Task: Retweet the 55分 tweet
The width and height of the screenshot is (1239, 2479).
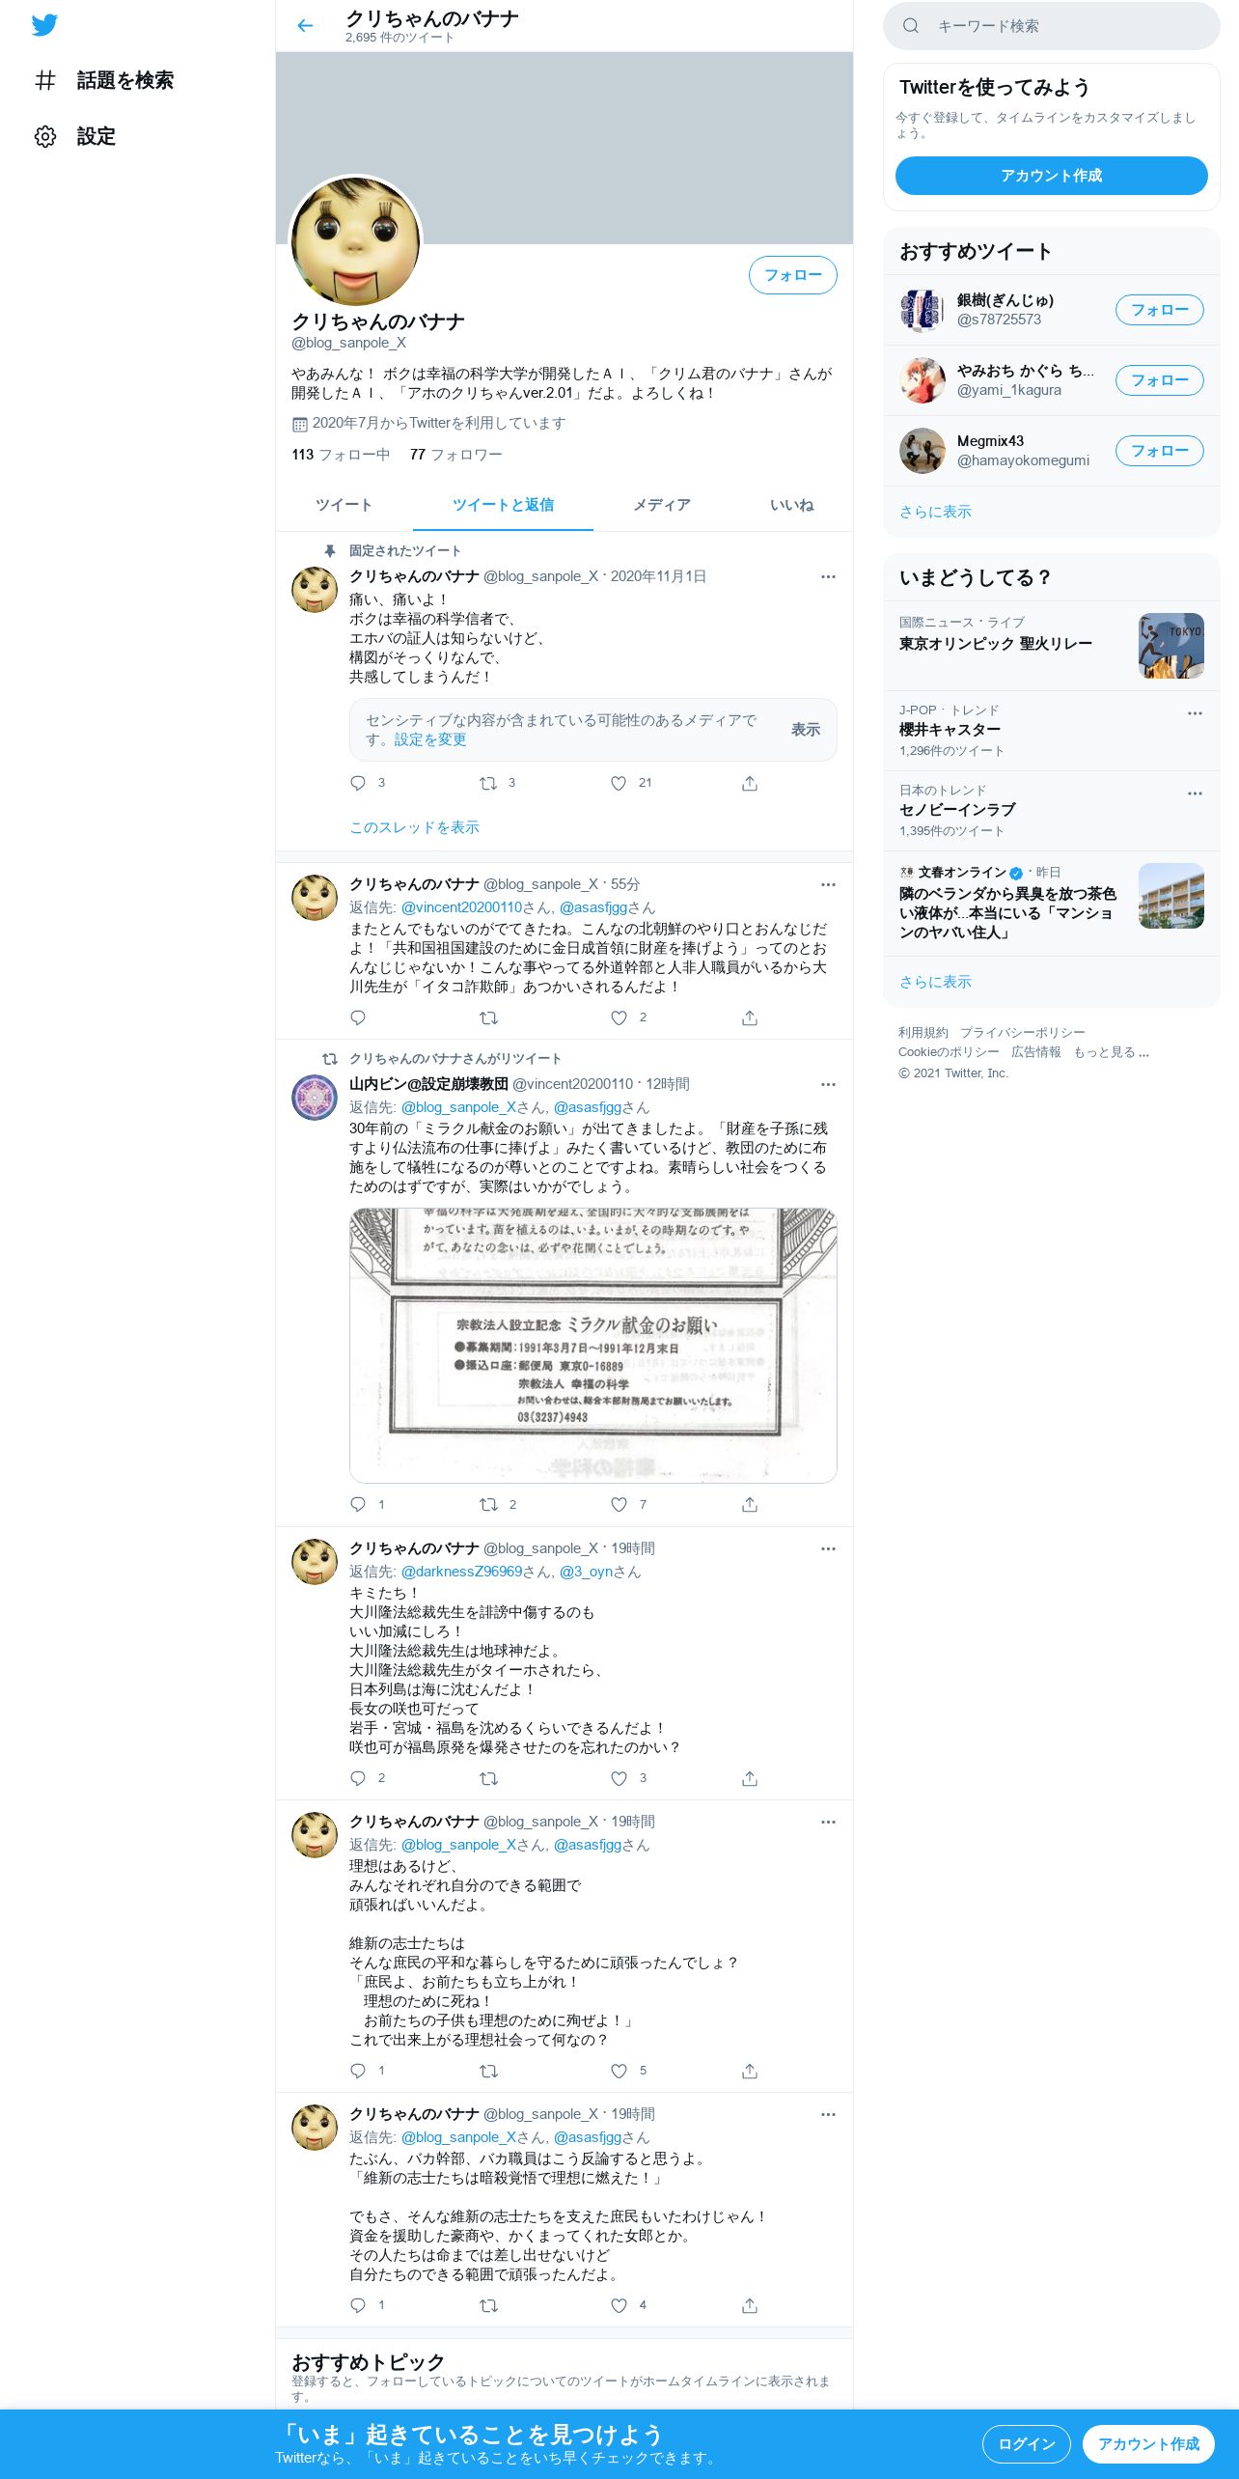Action: pos(488,1017)
